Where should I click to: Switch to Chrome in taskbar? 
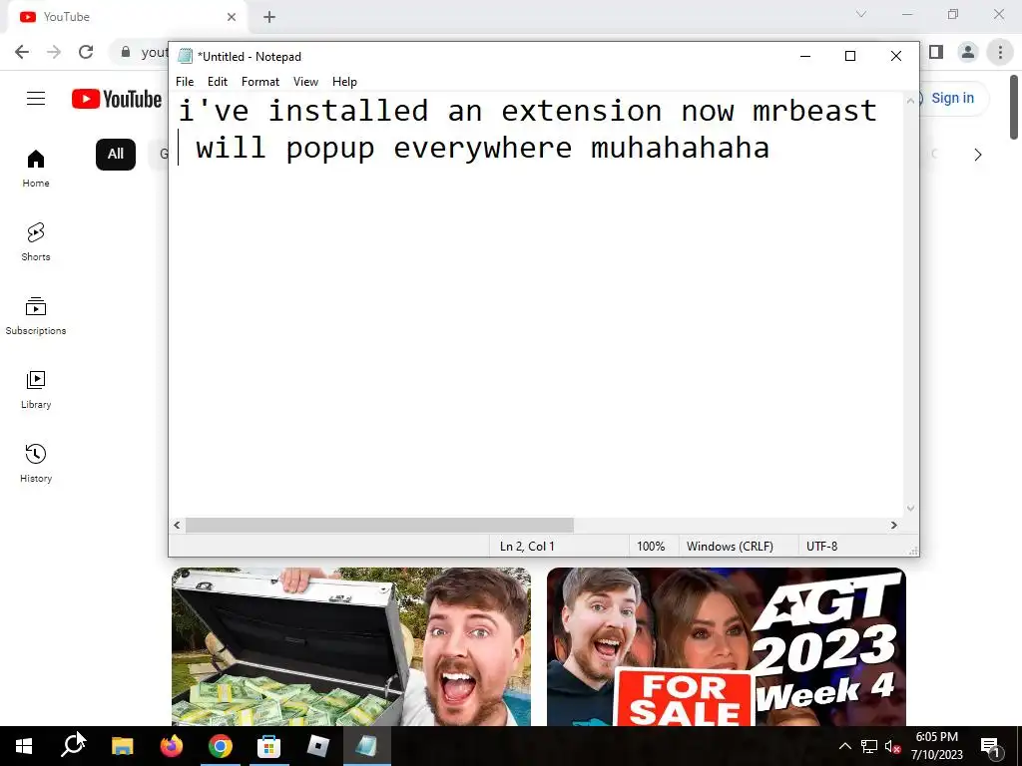(x=221, y=746)
